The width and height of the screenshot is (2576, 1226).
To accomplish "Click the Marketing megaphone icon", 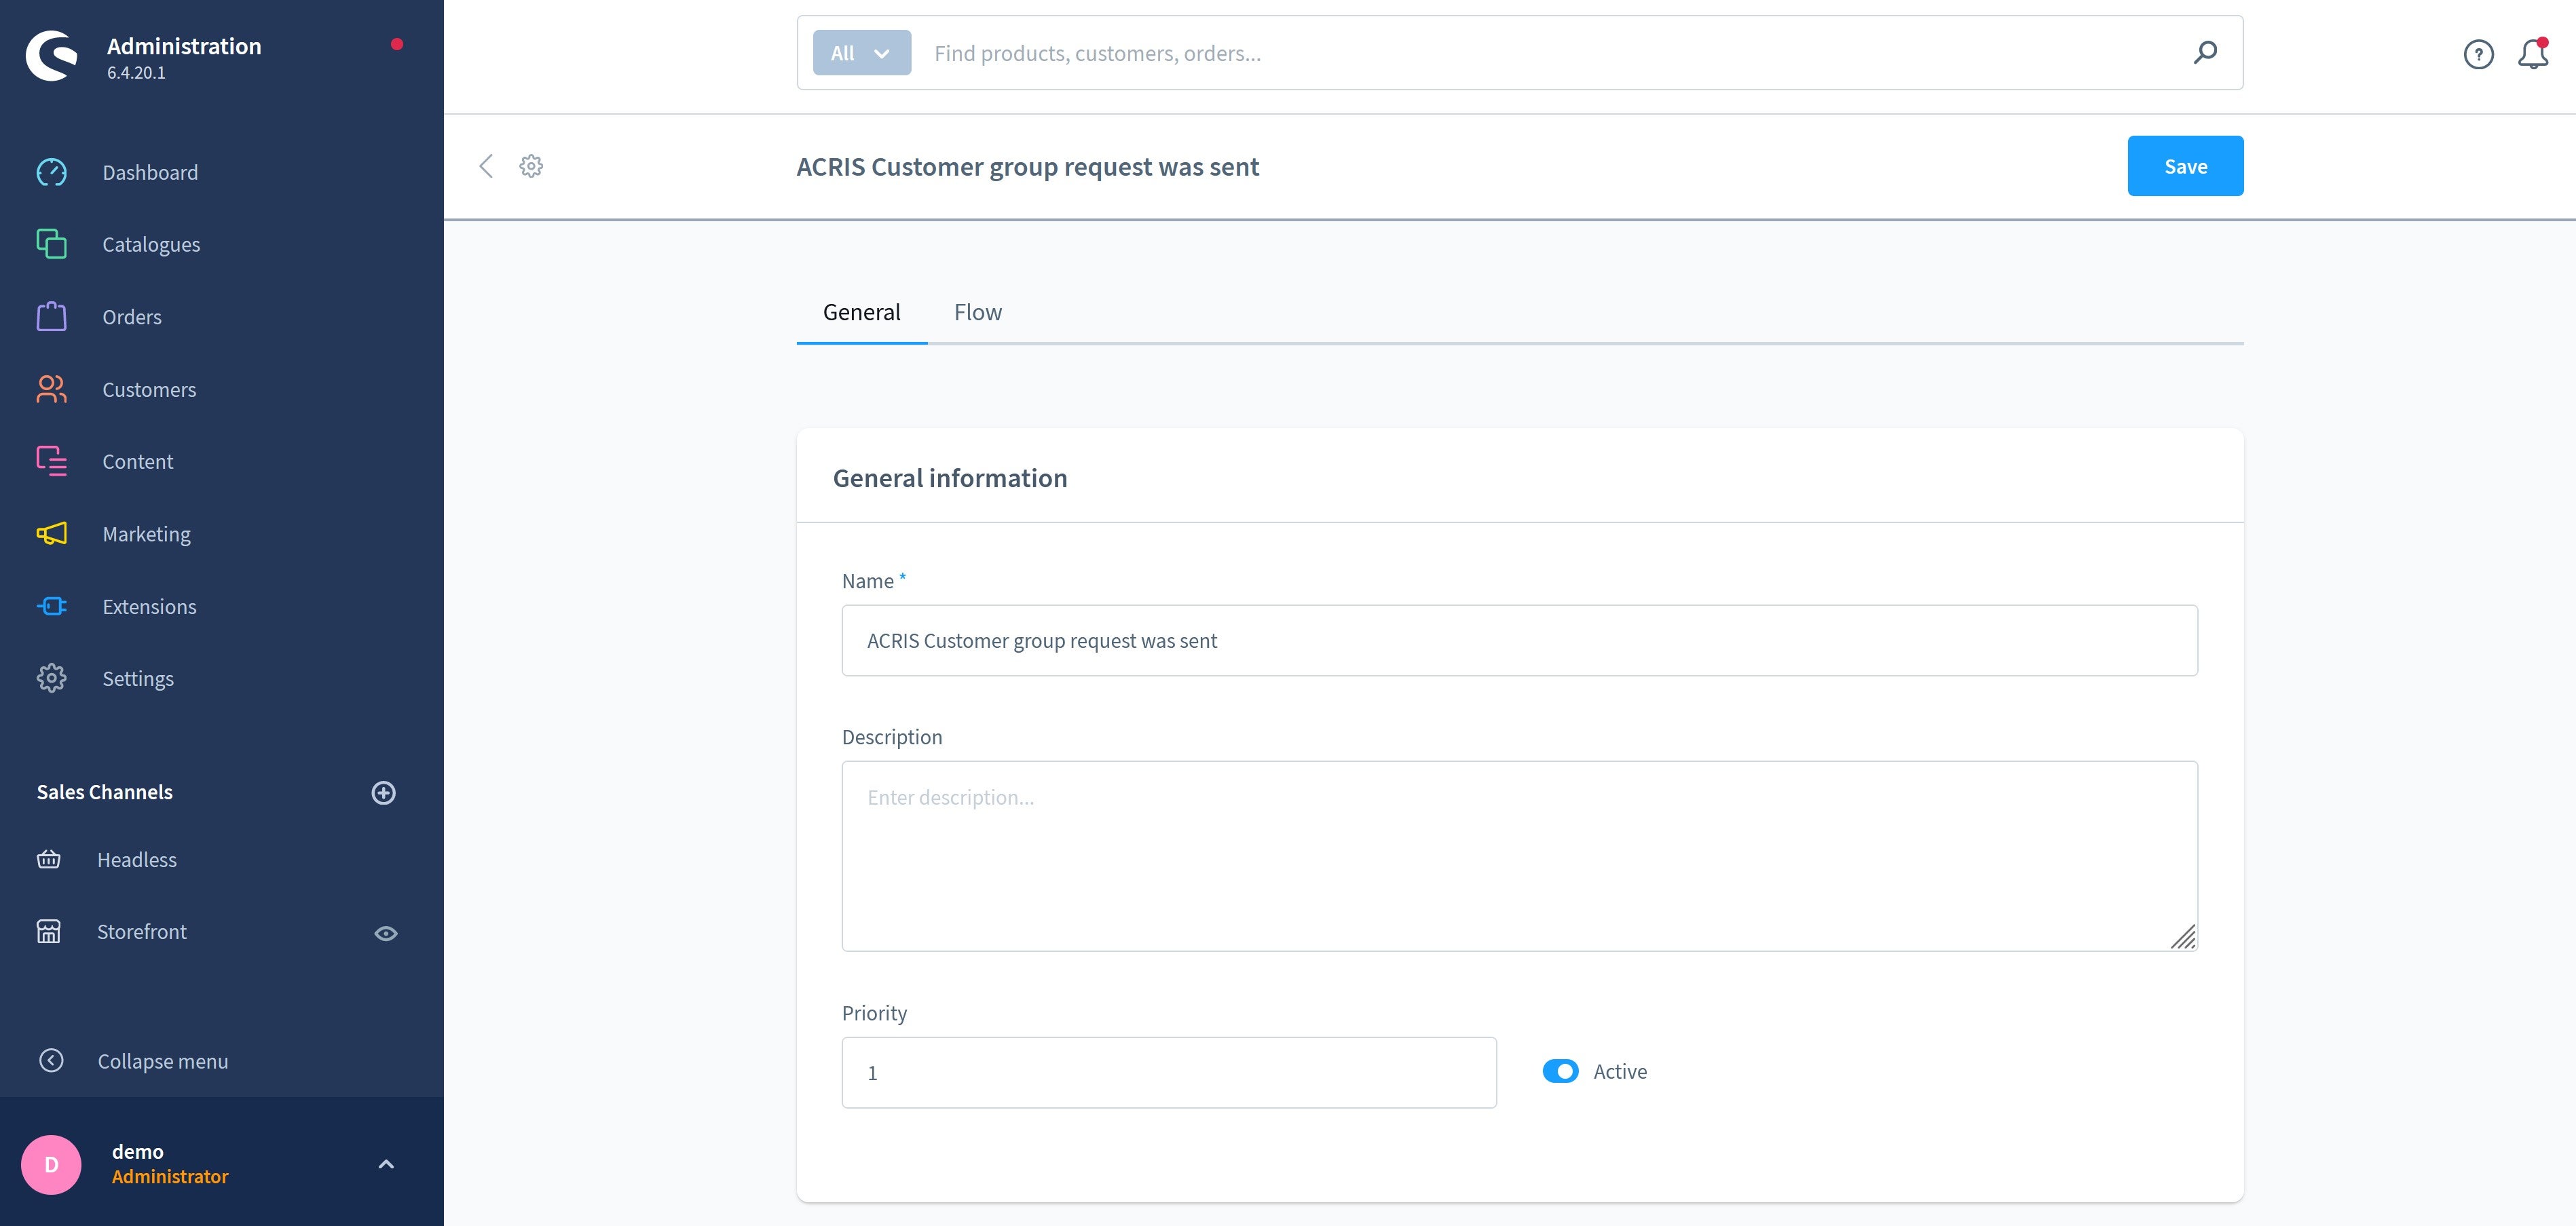I will [x=51, y=533].
